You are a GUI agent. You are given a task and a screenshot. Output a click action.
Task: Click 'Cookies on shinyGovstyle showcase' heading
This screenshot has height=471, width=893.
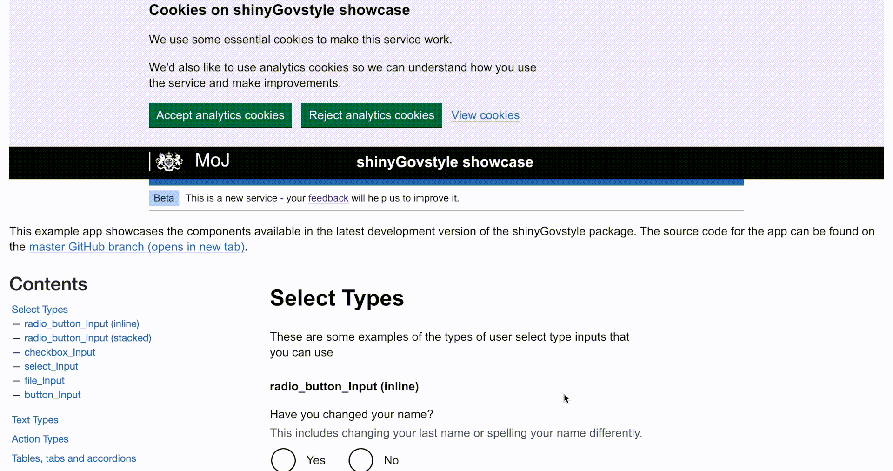point(279,10)
